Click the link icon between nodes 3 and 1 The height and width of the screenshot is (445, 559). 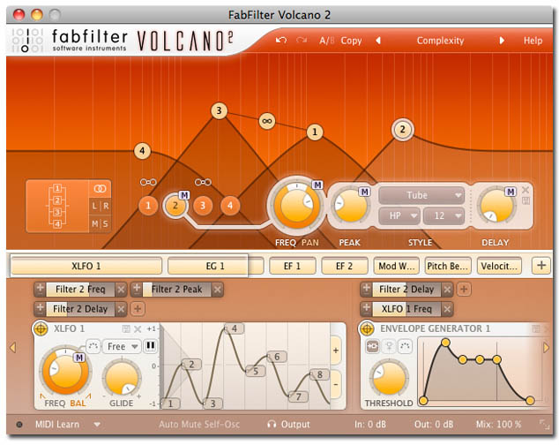click(x=266, y=121)
